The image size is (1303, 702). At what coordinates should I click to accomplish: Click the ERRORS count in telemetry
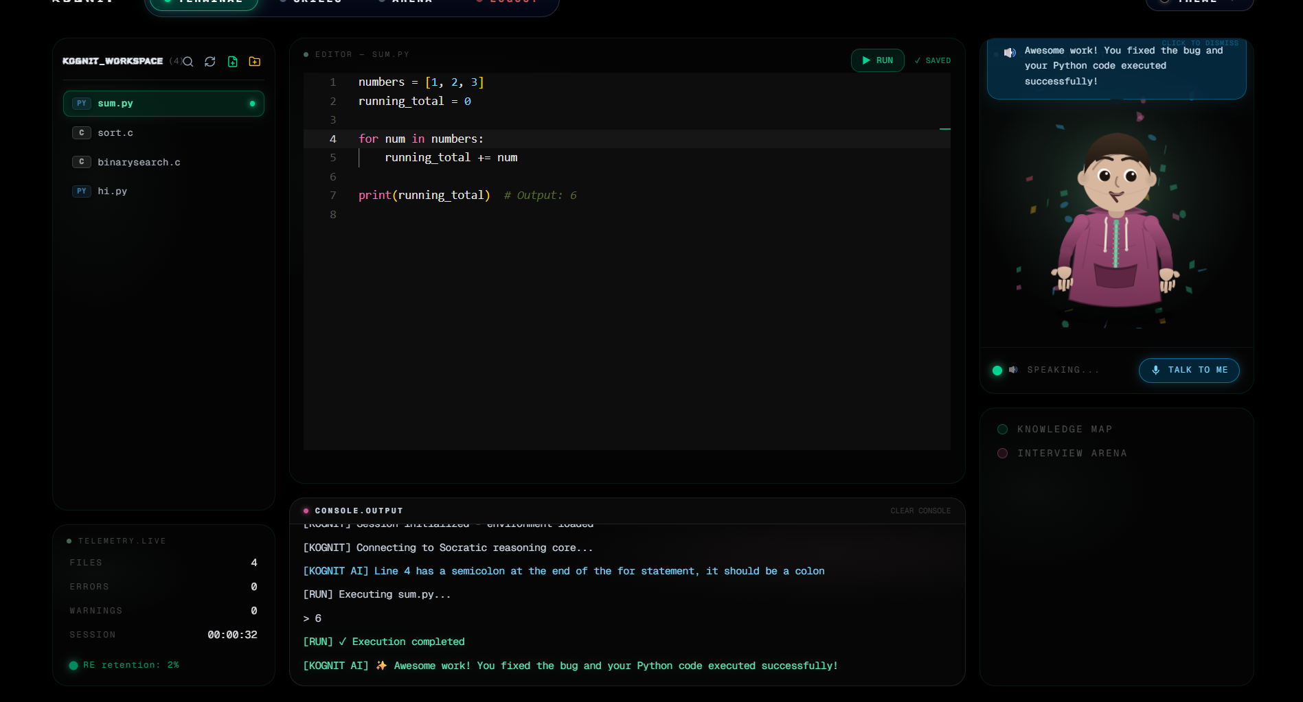coord(254,587)
